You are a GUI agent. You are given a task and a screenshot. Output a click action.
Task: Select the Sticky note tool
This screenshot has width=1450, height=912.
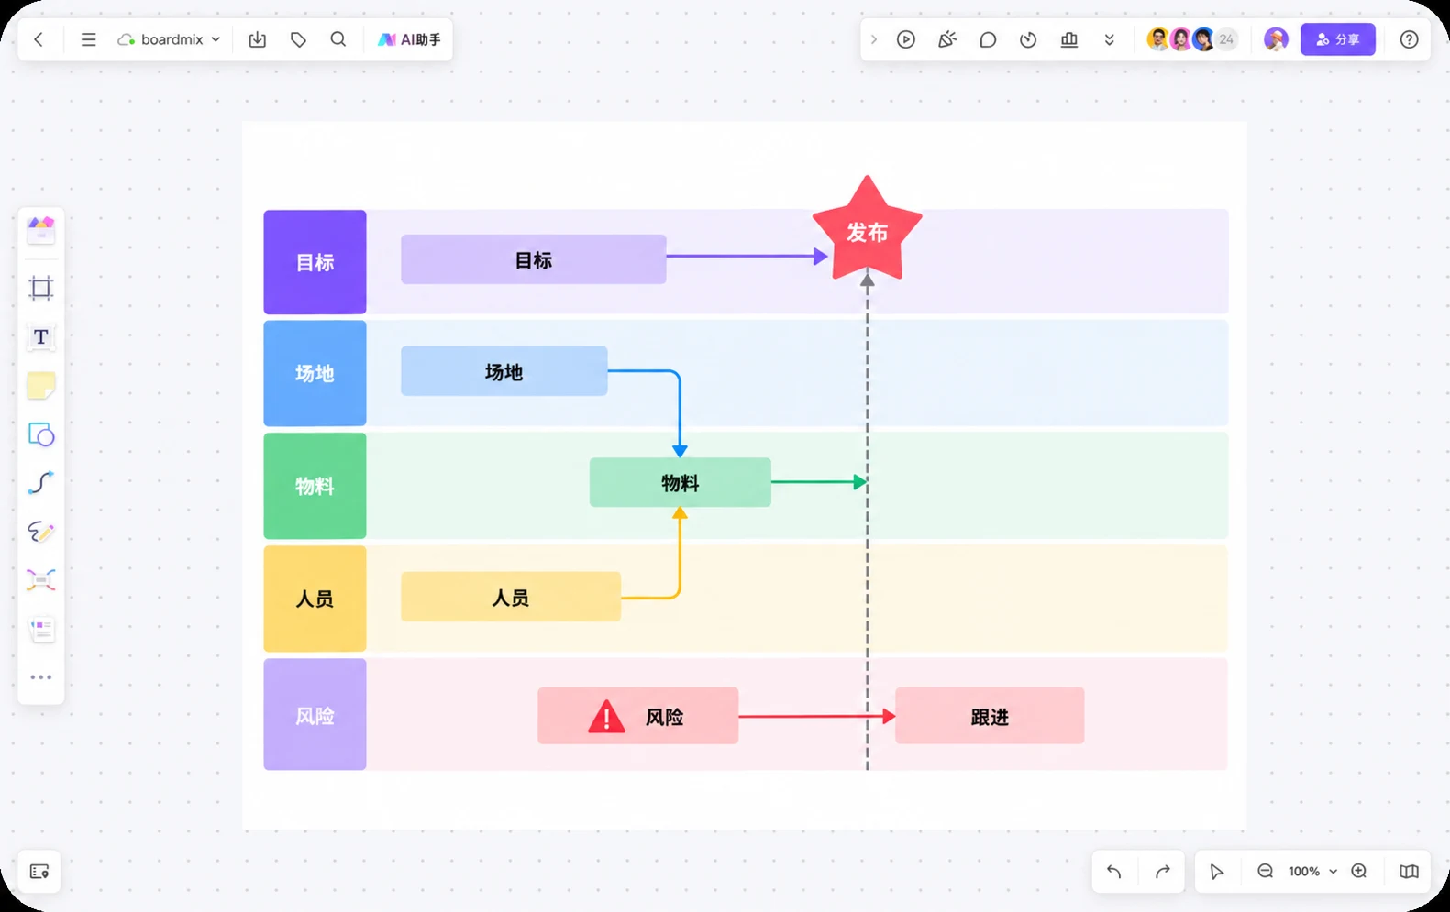41,386
